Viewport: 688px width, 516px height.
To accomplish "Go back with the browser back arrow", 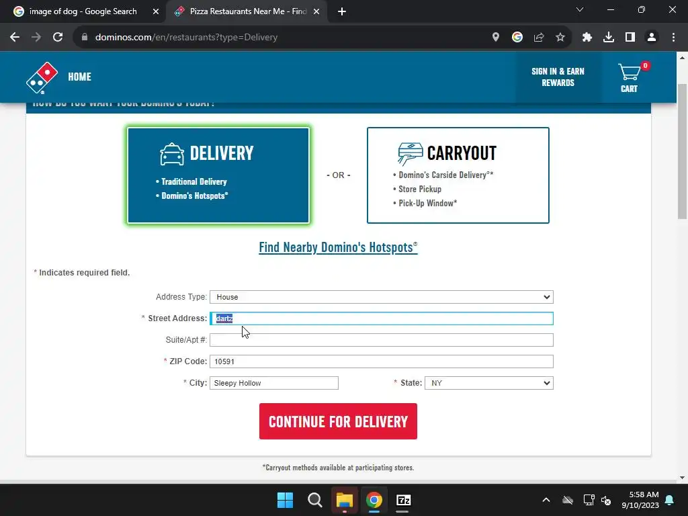I will tap(15, 38).
